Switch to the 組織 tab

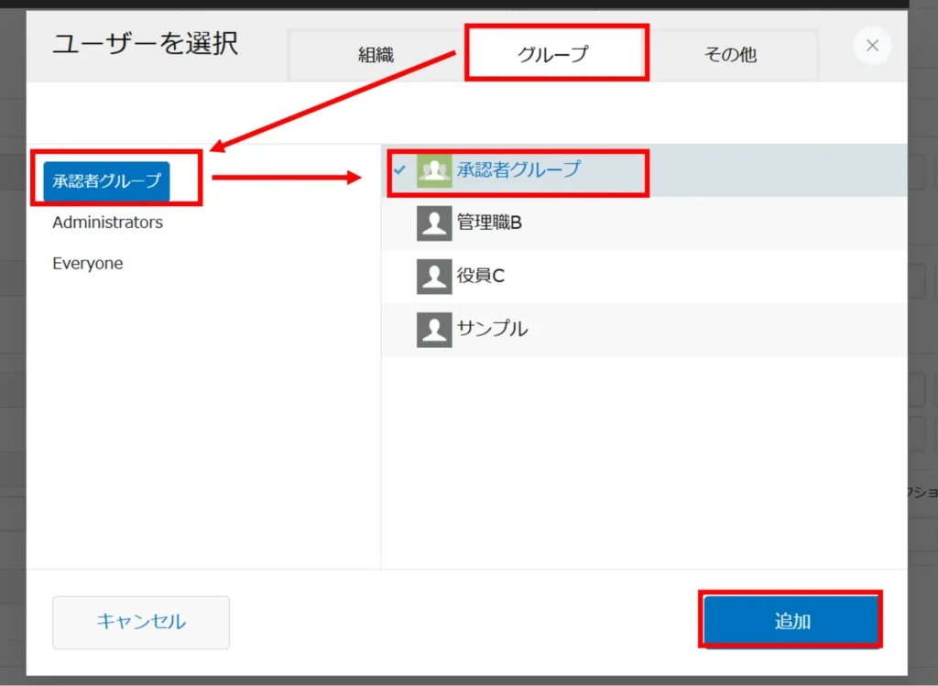tap(376, 55)
